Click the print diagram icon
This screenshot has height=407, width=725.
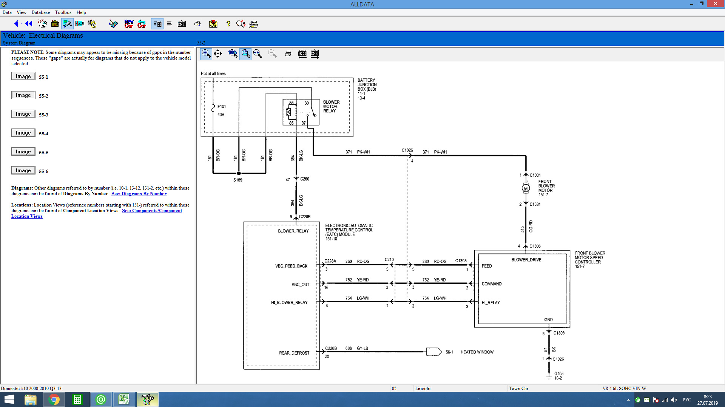coord(287,54)
